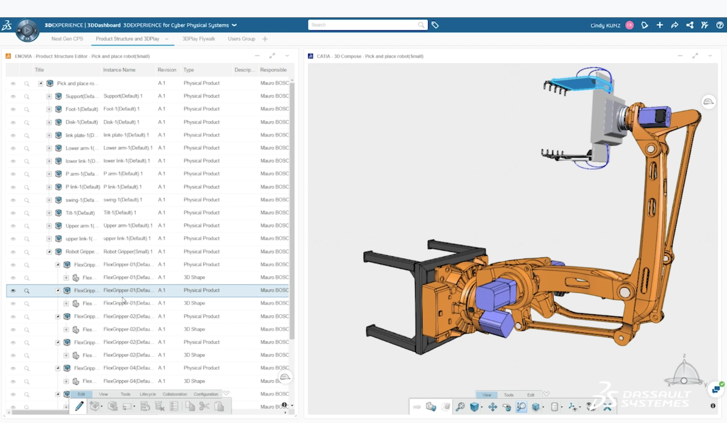Click the Fit All In magnifier icon
Viewport: 727px width, 423px height.
(x=460, y=407)
